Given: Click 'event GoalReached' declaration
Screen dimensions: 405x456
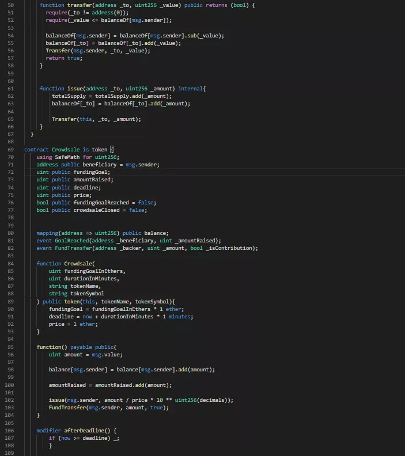Looking at the screenshot, I should pyautogui.click(x=128, y=241).
